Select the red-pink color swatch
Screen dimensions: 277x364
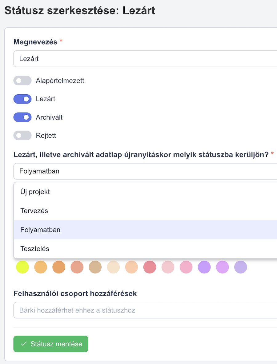coord(150,267)
